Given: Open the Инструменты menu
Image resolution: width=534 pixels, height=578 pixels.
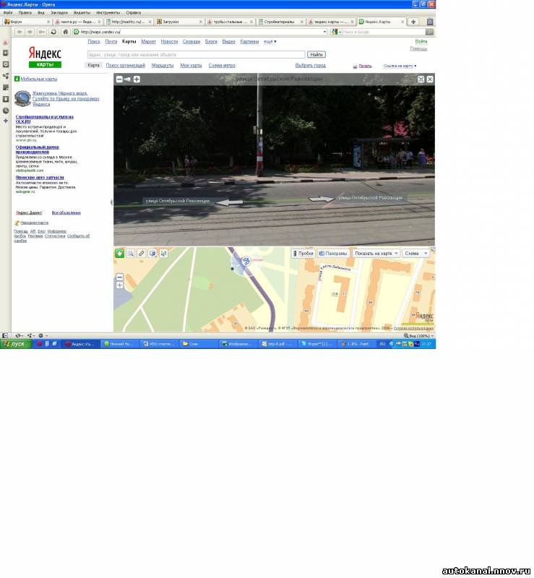Looking at the screenshot, I should [x=108, y=12].
